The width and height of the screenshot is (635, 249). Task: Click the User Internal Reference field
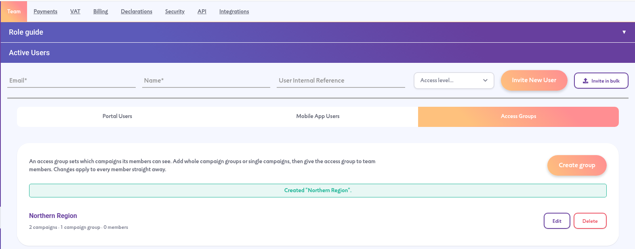pyautogui.click(x=341, y=81)
